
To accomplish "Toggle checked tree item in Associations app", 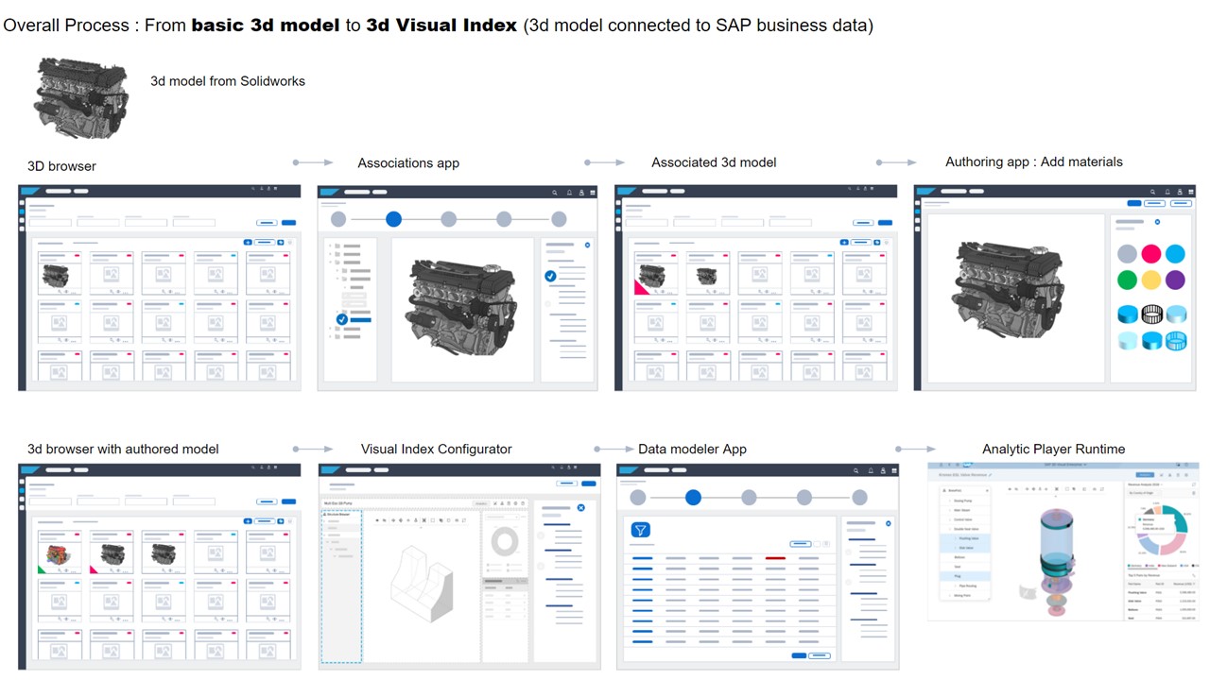I will 342,320.
